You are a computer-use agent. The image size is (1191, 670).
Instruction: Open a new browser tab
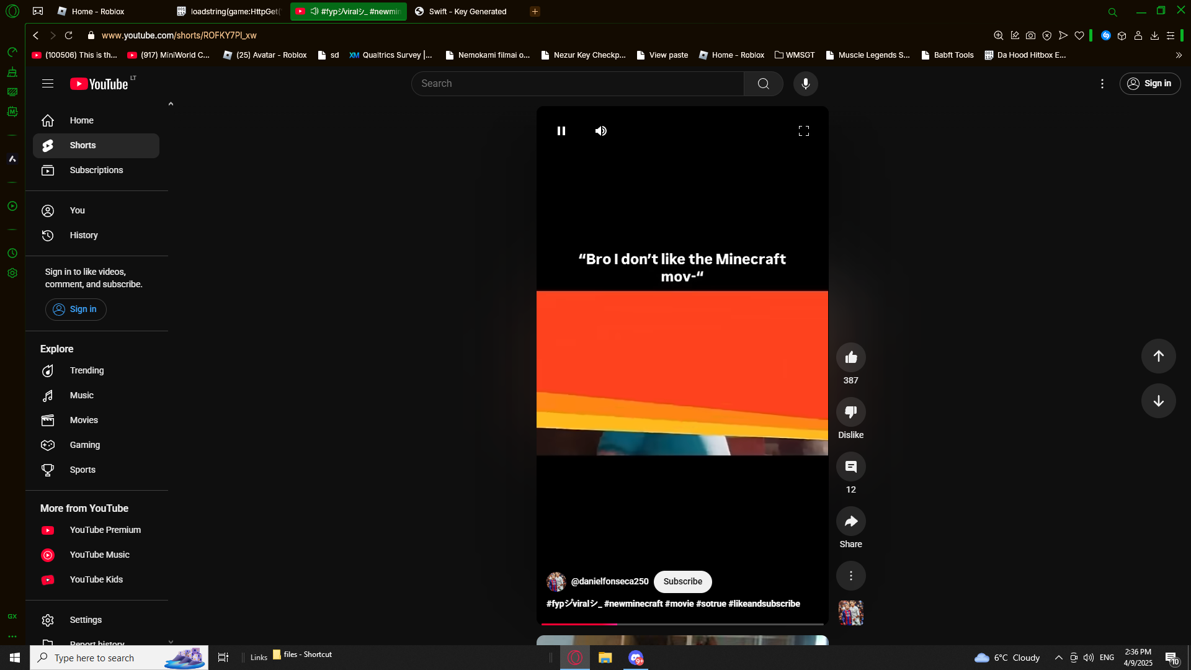(535, 11)
